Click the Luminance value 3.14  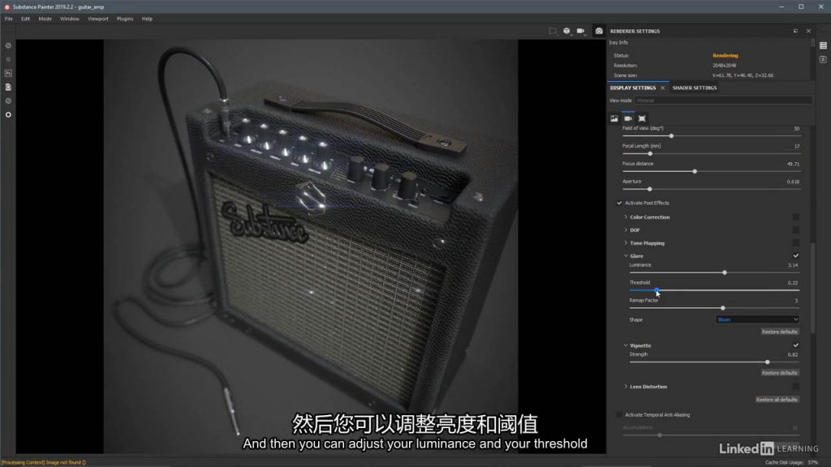[x=793, y=265]
